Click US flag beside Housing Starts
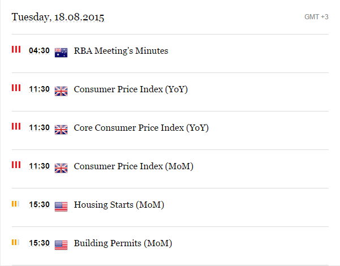This screenshot has height=266, width=340. click(x=61, y=207)
